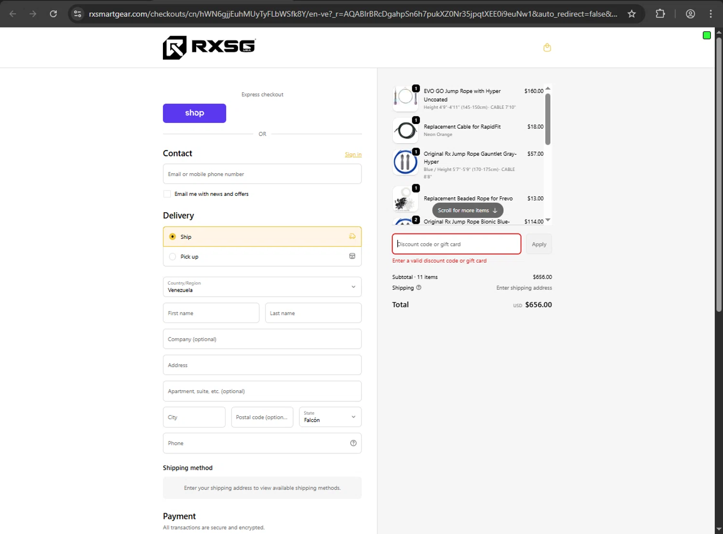Bookmark this page with the star icon

(x=631, y=14)
